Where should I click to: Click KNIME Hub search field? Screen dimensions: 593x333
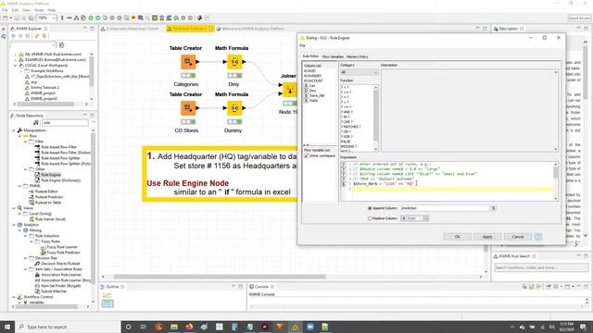tap(541, 267)
